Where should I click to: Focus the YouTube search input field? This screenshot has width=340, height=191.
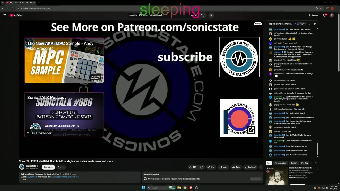click(159, 15)
